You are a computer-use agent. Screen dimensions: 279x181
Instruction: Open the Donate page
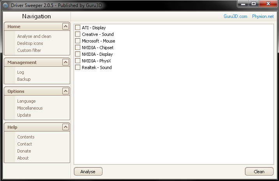pyautogui.click(x=24, y=151)
